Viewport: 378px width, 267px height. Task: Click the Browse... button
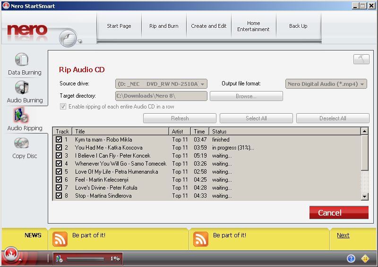pyautogui.click(x=246, y=96)
